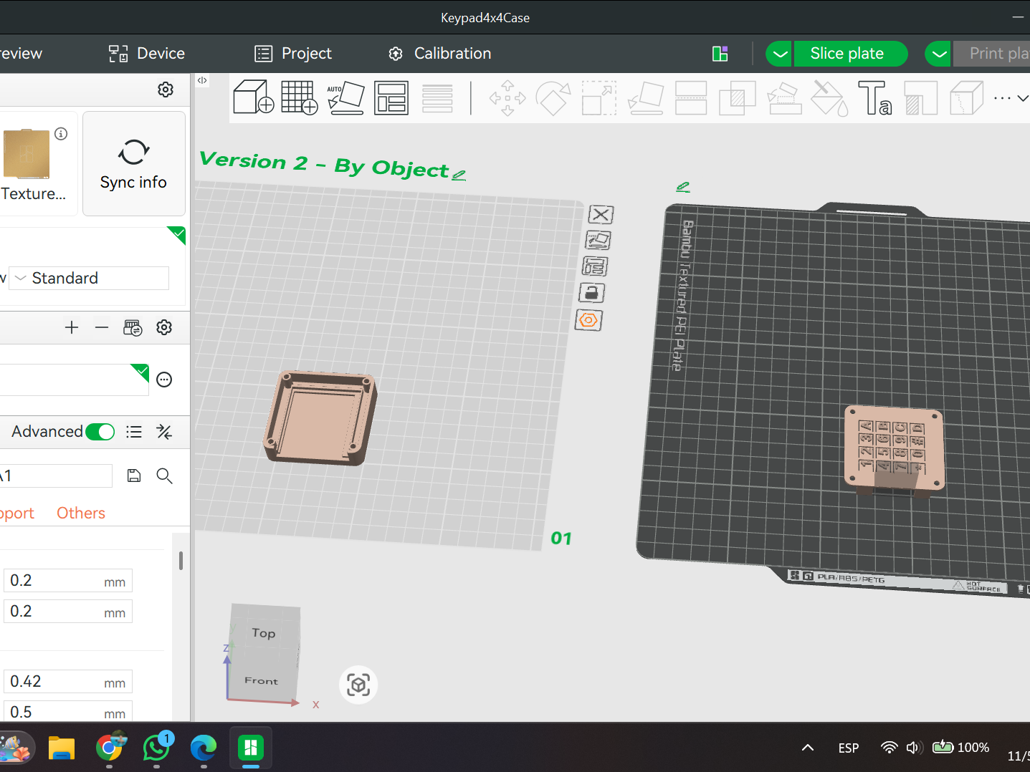Viewport: 1030px width, 772px height.
Task: Click the 0.42 mm line width field
Action: 68,682
